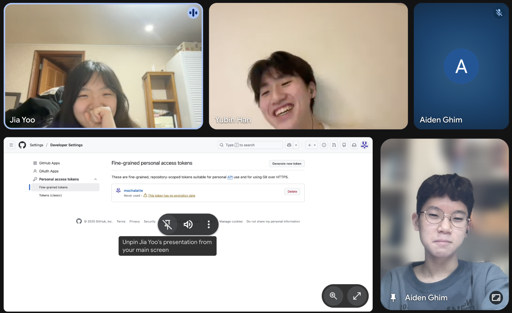
Task: Select Tokens (classic) in sidebar
Action: pyautogui.click(x=51, y=195)
